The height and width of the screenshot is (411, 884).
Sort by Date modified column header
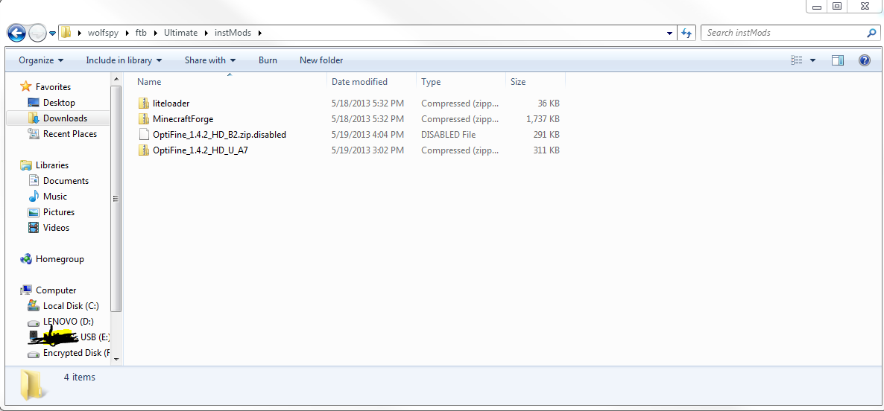pyautogui.click(x=359, y=82)
